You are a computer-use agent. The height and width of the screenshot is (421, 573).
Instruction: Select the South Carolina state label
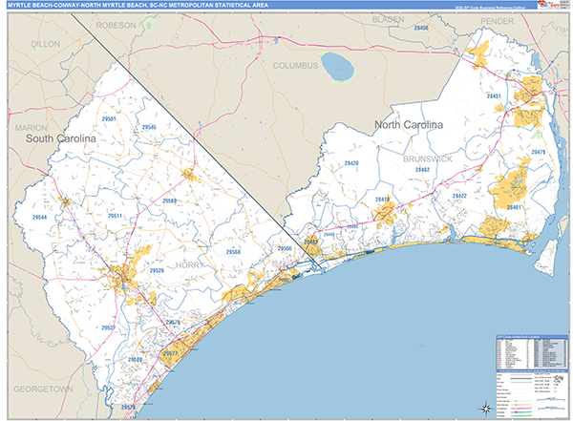61,138
